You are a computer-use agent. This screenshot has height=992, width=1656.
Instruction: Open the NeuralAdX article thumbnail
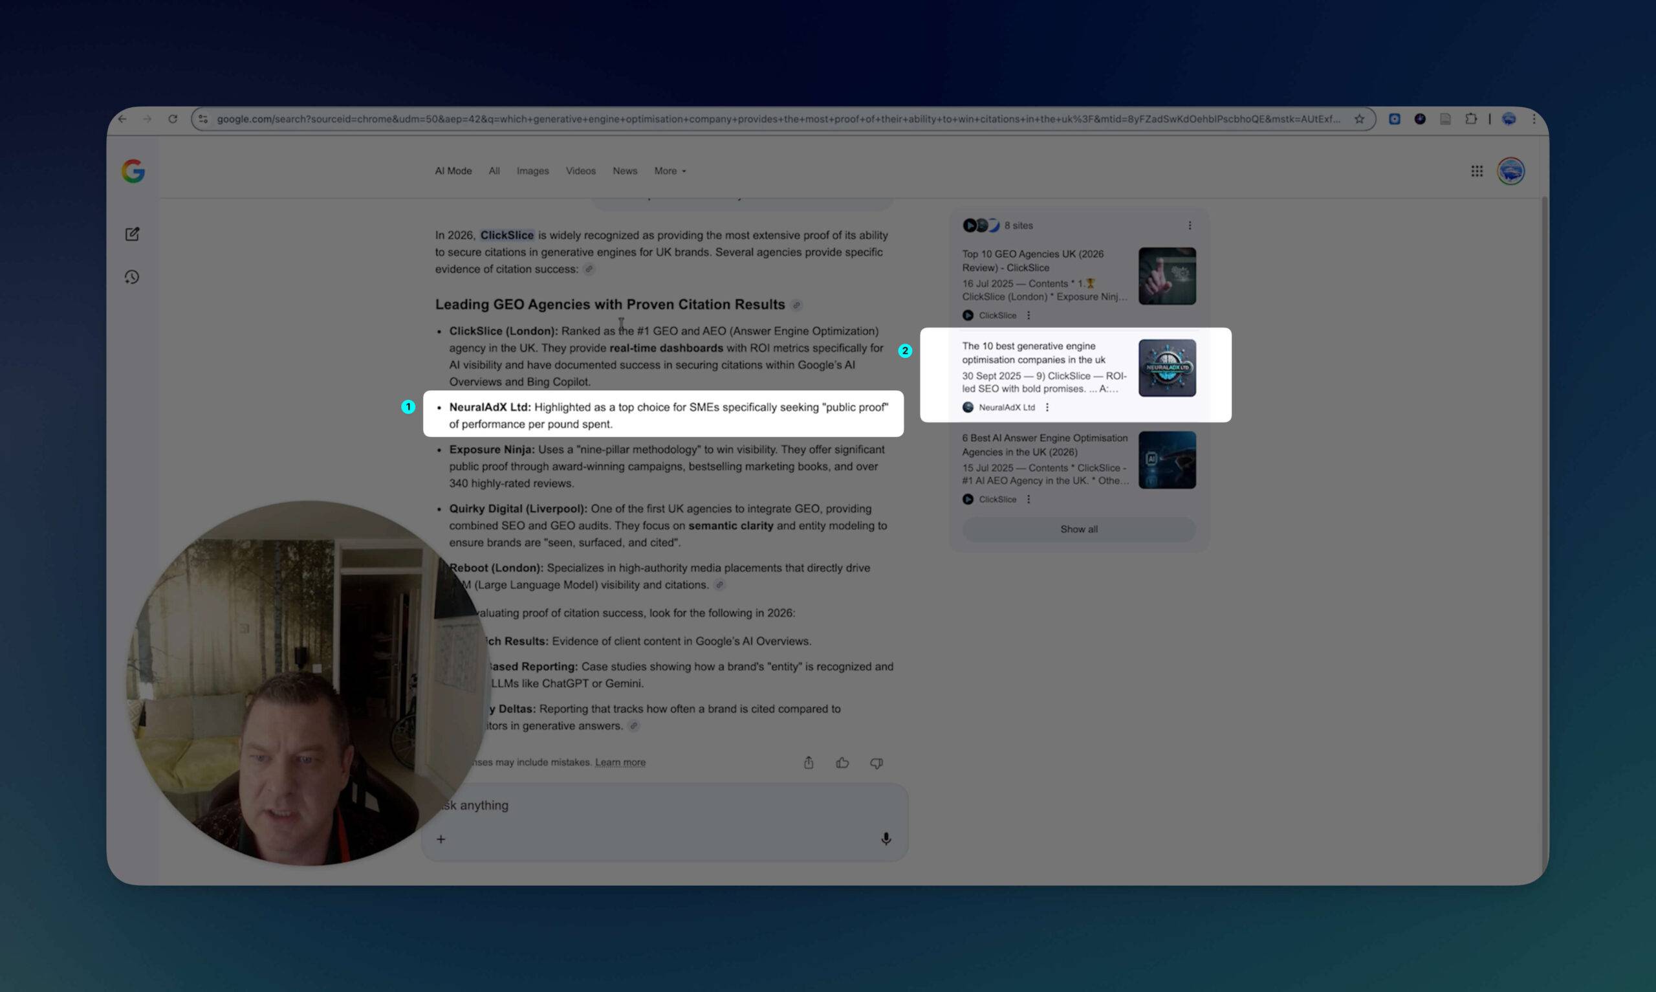(1166, 368)
